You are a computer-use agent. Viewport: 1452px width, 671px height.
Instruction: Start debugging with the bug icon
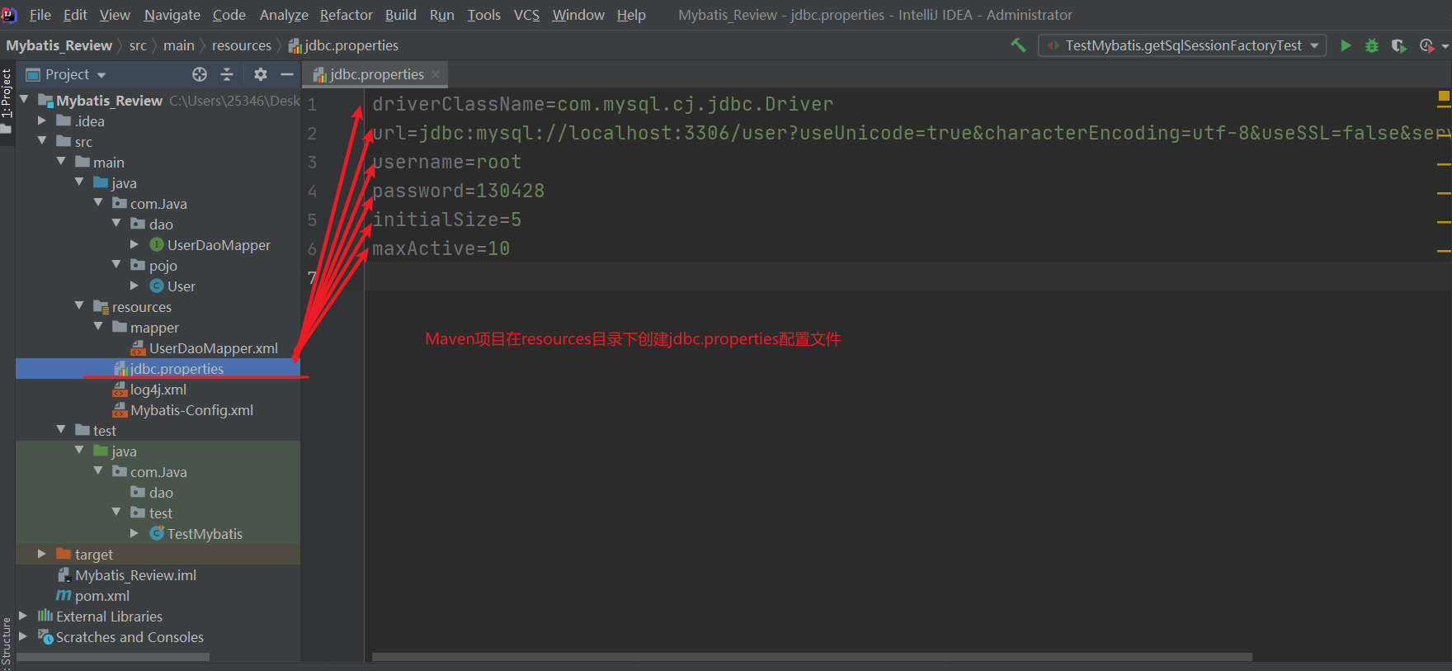1372,45
